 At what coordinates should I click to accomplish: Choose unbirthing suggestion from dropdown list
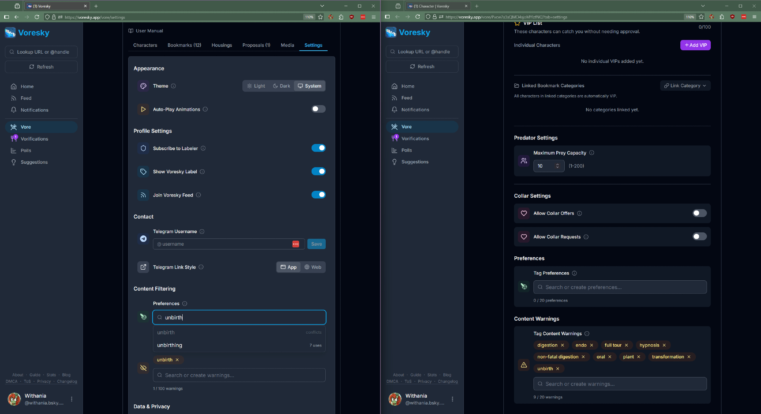pyautogui.click(x=170, y=345)
